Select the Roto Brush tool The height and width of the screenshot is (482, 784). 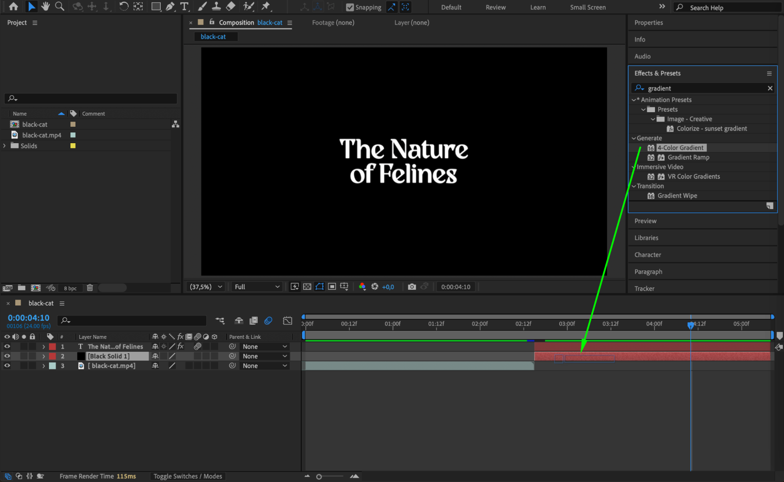tap(249, 7)
